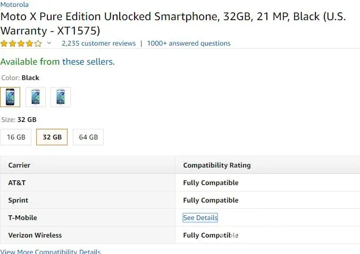
Task: Open View More Compatibility Details
Action: click(x=51, y=251)
